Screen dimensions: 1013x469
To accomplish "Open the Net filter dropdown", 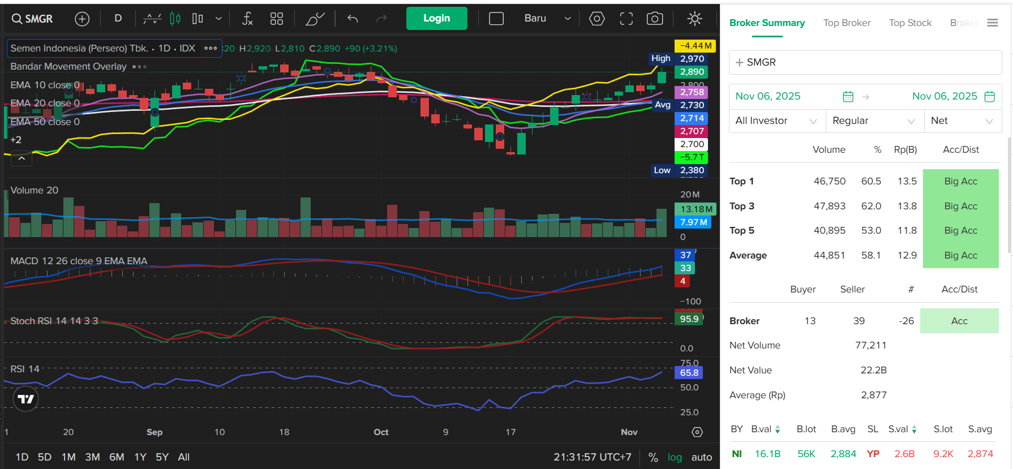I will (962, 121).
